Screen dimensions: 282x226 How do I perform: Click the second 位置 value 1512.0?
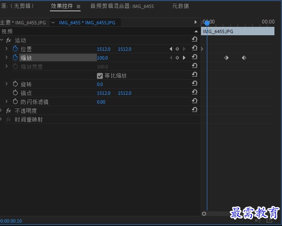[x=125, y=49]
